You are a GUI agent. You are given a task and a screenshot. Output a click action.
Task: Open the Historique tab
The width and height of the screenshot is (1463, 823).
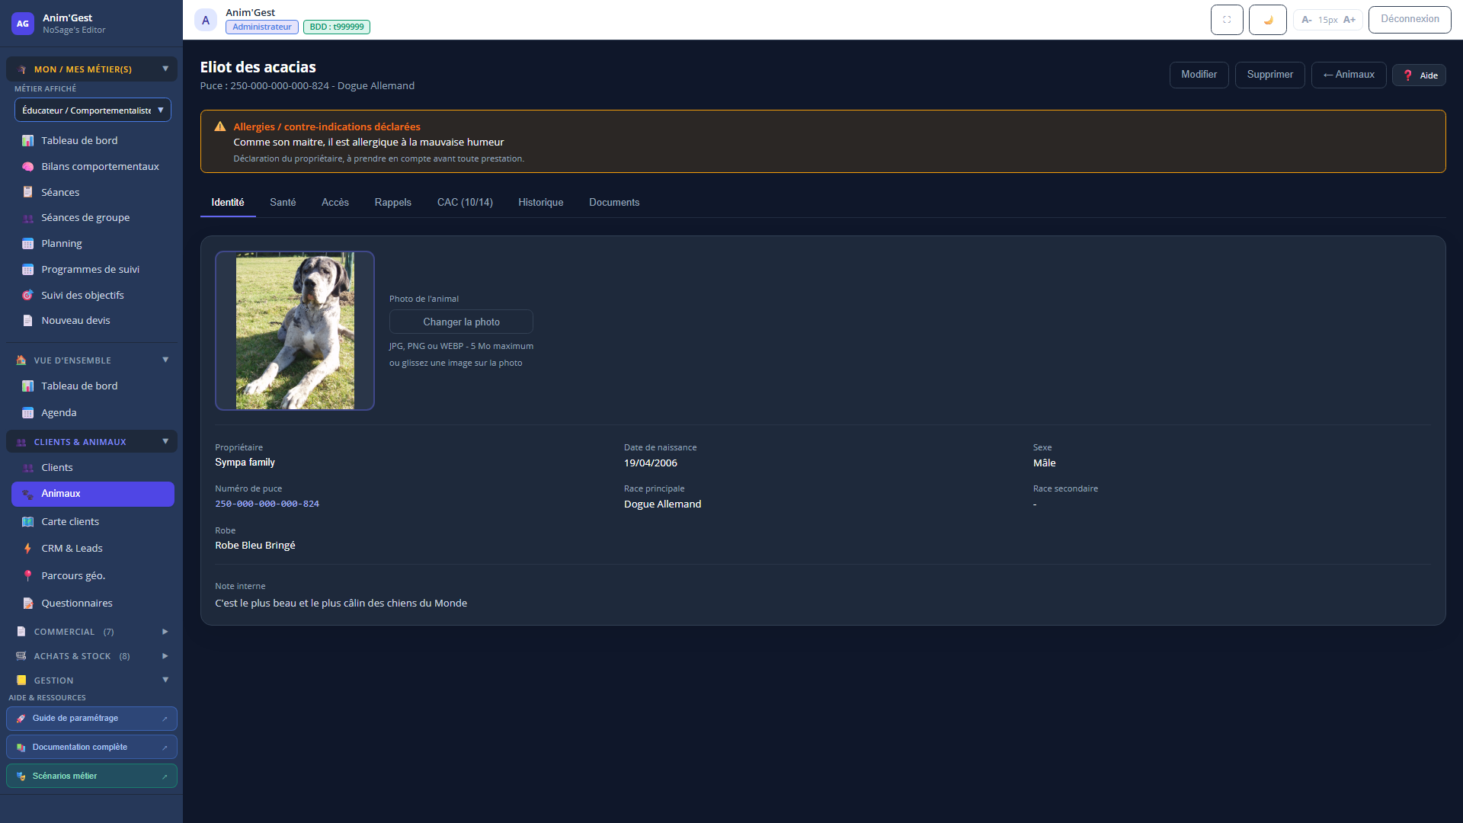pyautogui.click(x=541, y=203)
